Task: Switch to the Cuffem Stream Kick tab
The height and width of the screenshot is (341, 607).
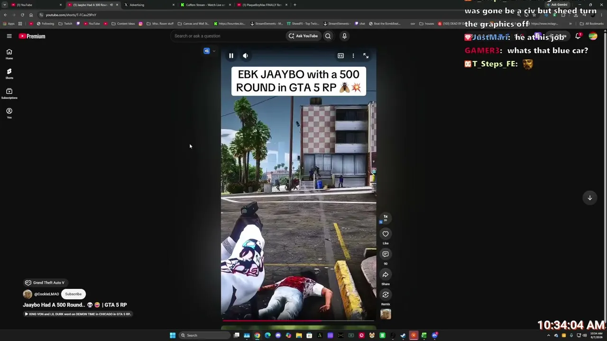Action: (205, 5)
